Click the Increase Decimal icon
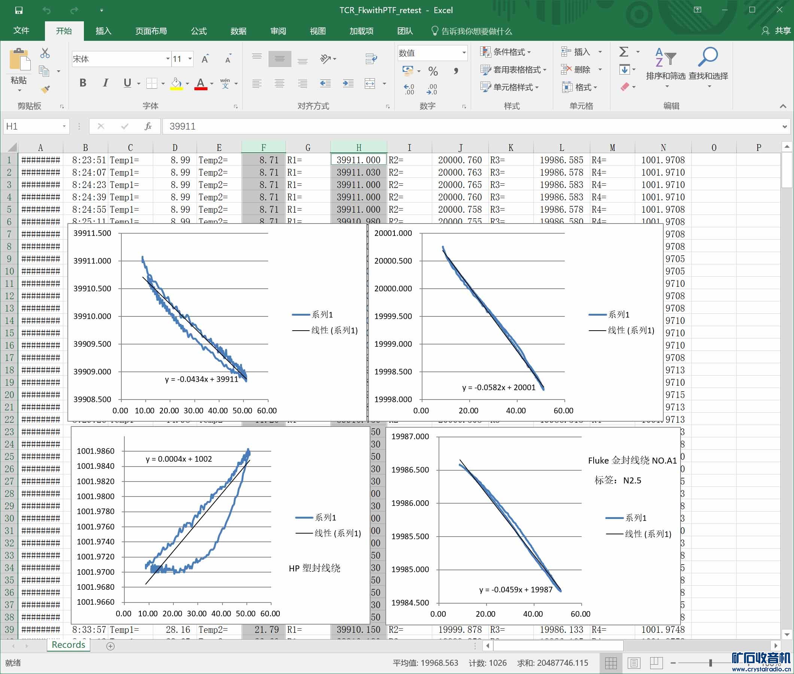This screenshot has height=674, width=794. [409, 89]
